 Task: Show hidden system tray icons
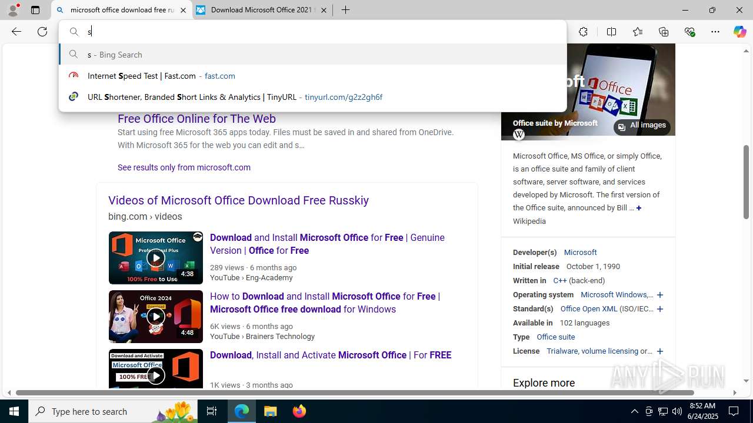(634, 411)
